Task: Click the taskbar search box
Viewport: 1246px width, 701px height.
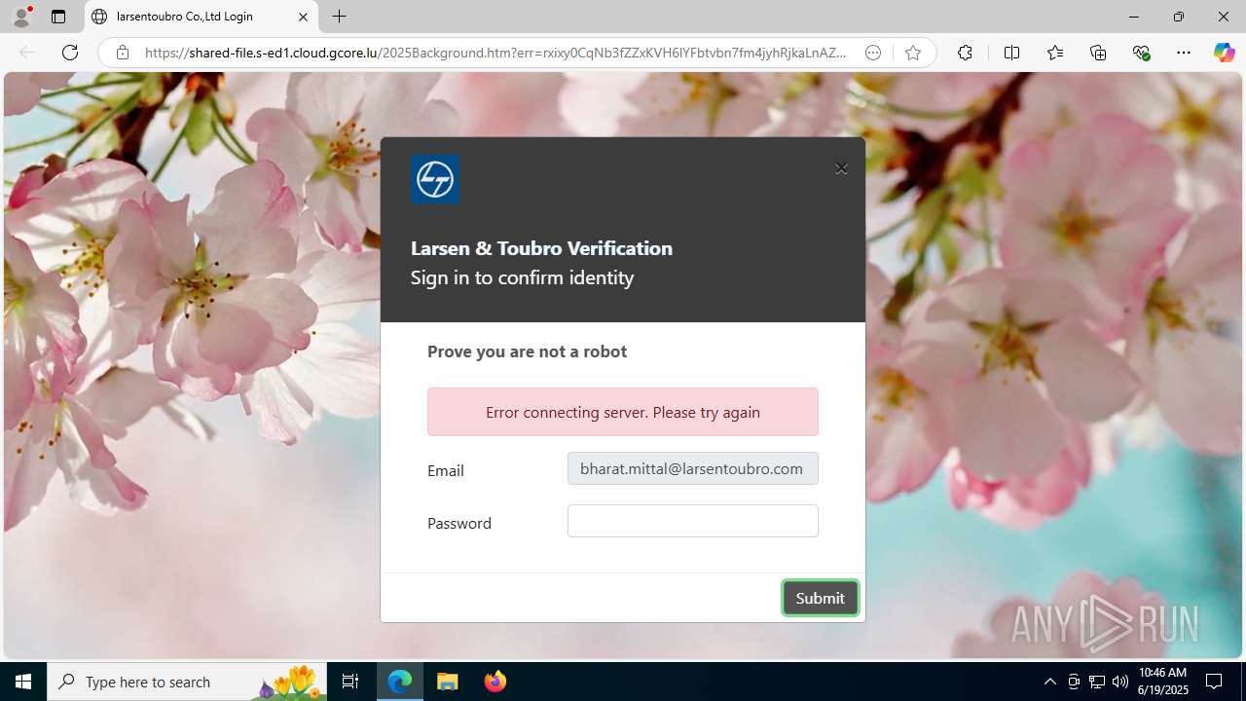Action: pyautogui.click(x=188, y=682)
